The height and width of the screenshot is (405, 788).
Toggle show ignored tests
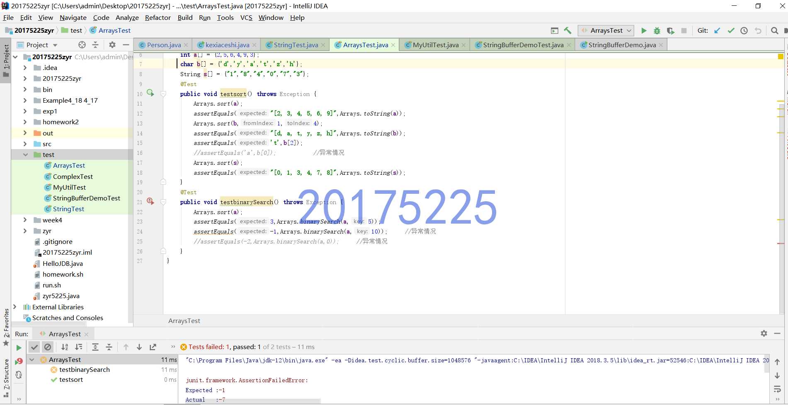(48, 347)
